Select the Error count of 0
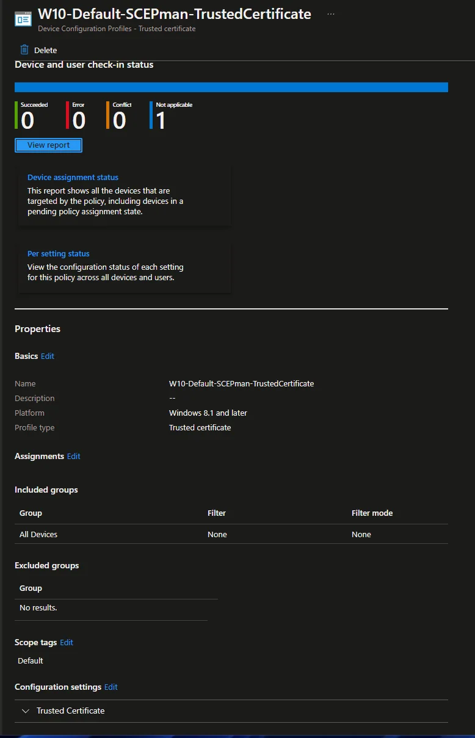The height and width of the screenshot is (738, 475). (x=79, y=121)
